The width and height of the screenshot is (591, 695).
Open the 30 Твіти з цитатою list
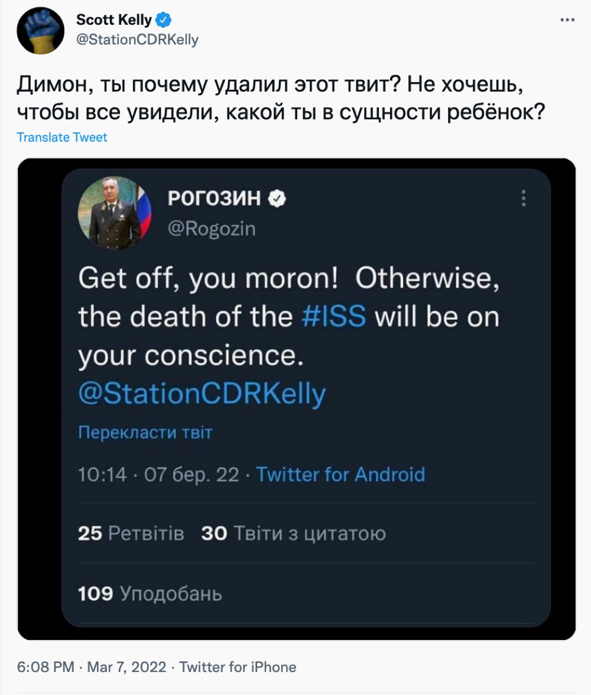294,534
